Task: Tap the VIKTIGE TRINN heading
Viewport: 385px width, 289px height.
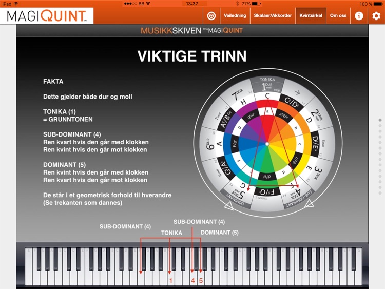Action: point(192,56)
